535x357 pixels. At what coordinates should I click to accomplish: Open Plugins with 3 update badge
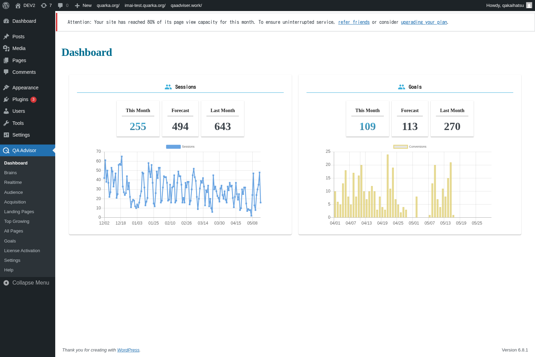pyautogui.click(x=20, y=99)
